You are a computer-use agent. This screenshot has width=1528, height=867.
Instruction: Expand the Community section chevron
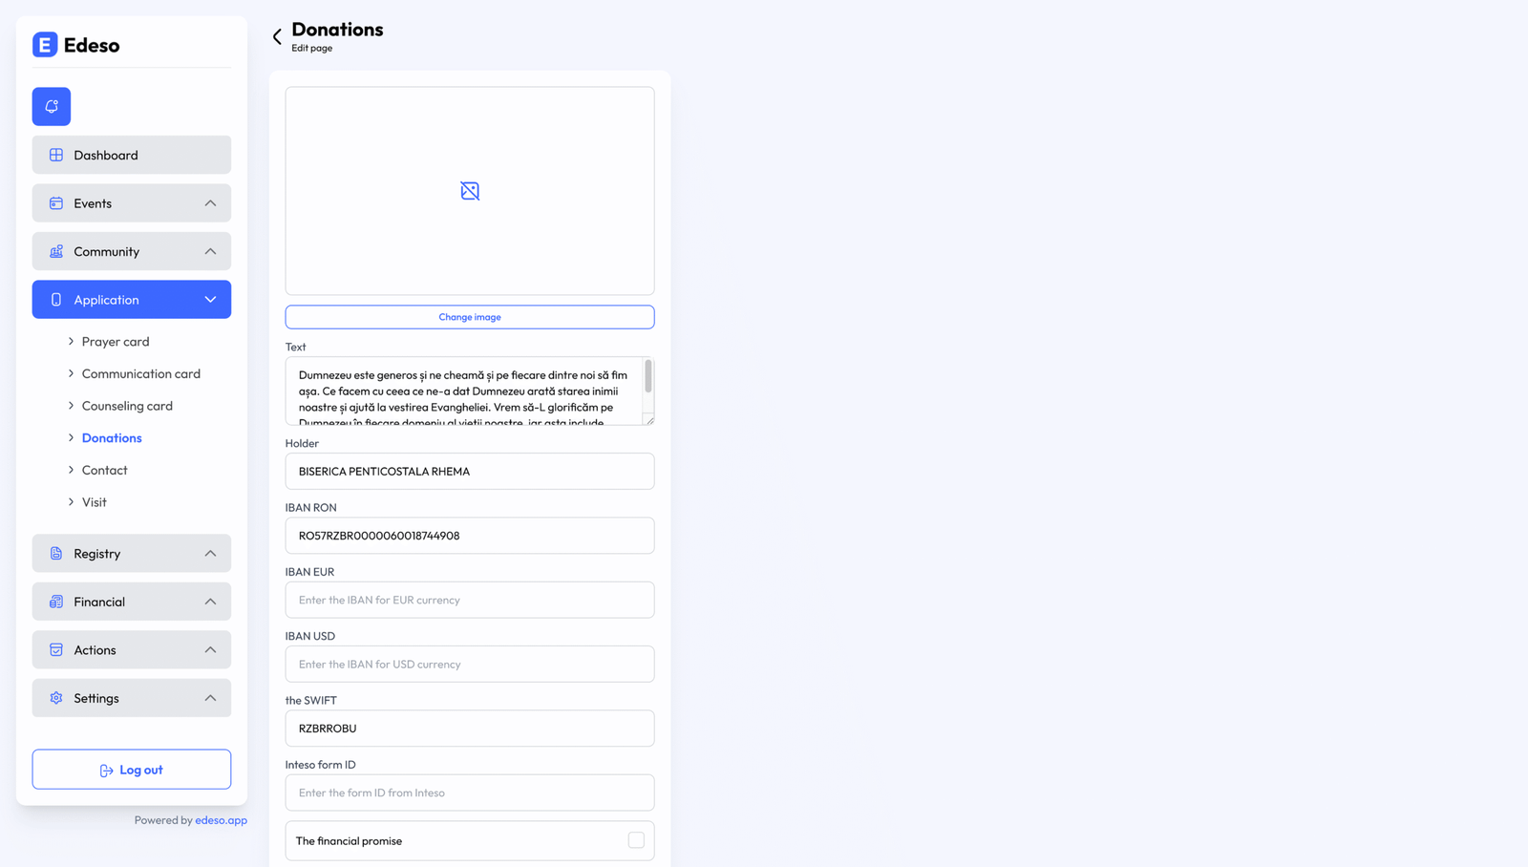[x=210, y=251]
